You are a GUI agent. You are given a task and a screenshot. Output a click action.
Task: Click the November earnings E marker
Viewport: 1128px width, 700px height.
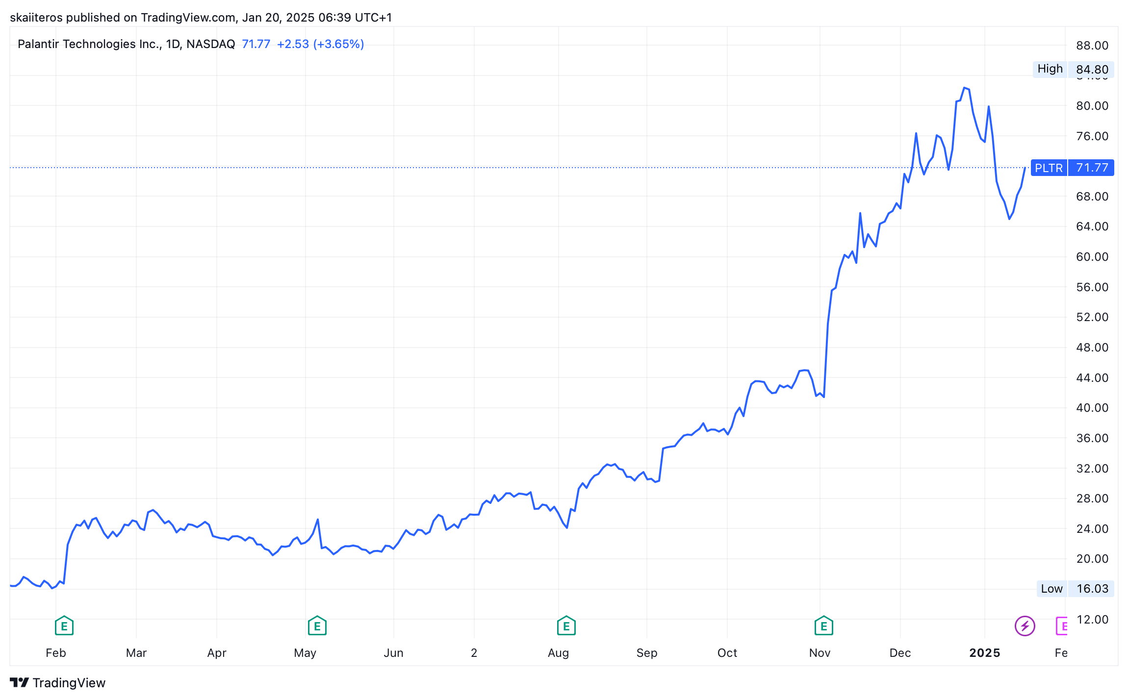pyautogui.click(x=823, y=626)
